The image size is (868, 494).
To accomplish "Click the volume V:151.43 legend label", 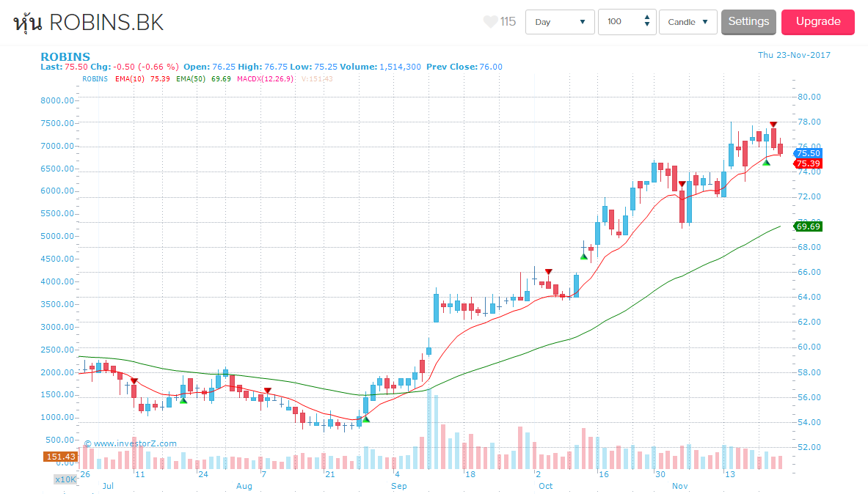I will point(317,78).
